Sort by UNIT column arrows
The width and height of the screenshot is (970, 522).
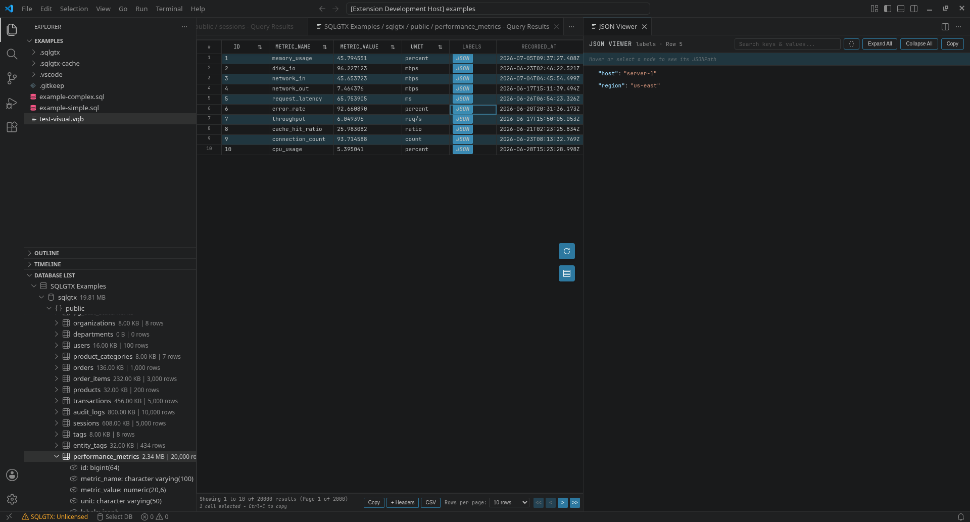tap(440, 47)
